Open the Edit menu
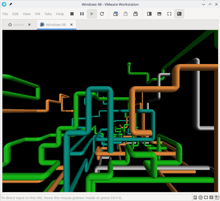Image resolution: width=220 pixels, height=201 pixels. [x=15, y=14]
